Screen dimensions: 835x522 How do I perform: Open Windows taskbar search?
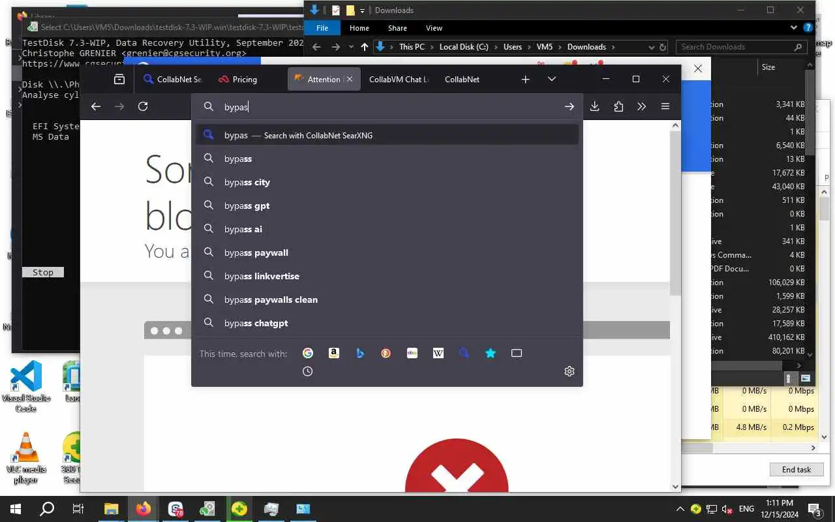coord(47,509)
